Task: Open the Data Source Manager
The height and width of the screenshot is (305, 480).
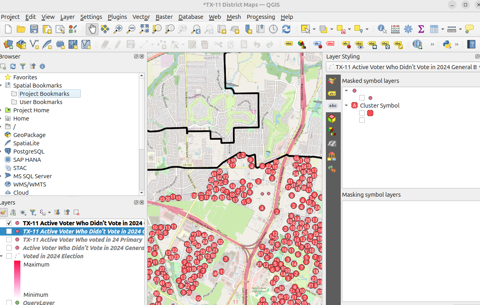Action: point(8,44)
